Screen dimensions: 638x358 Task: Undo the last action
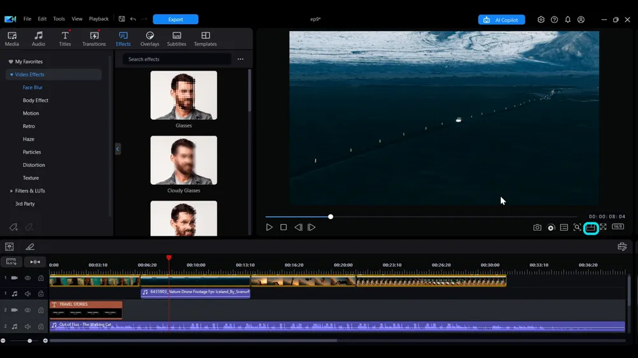(133, 18)
